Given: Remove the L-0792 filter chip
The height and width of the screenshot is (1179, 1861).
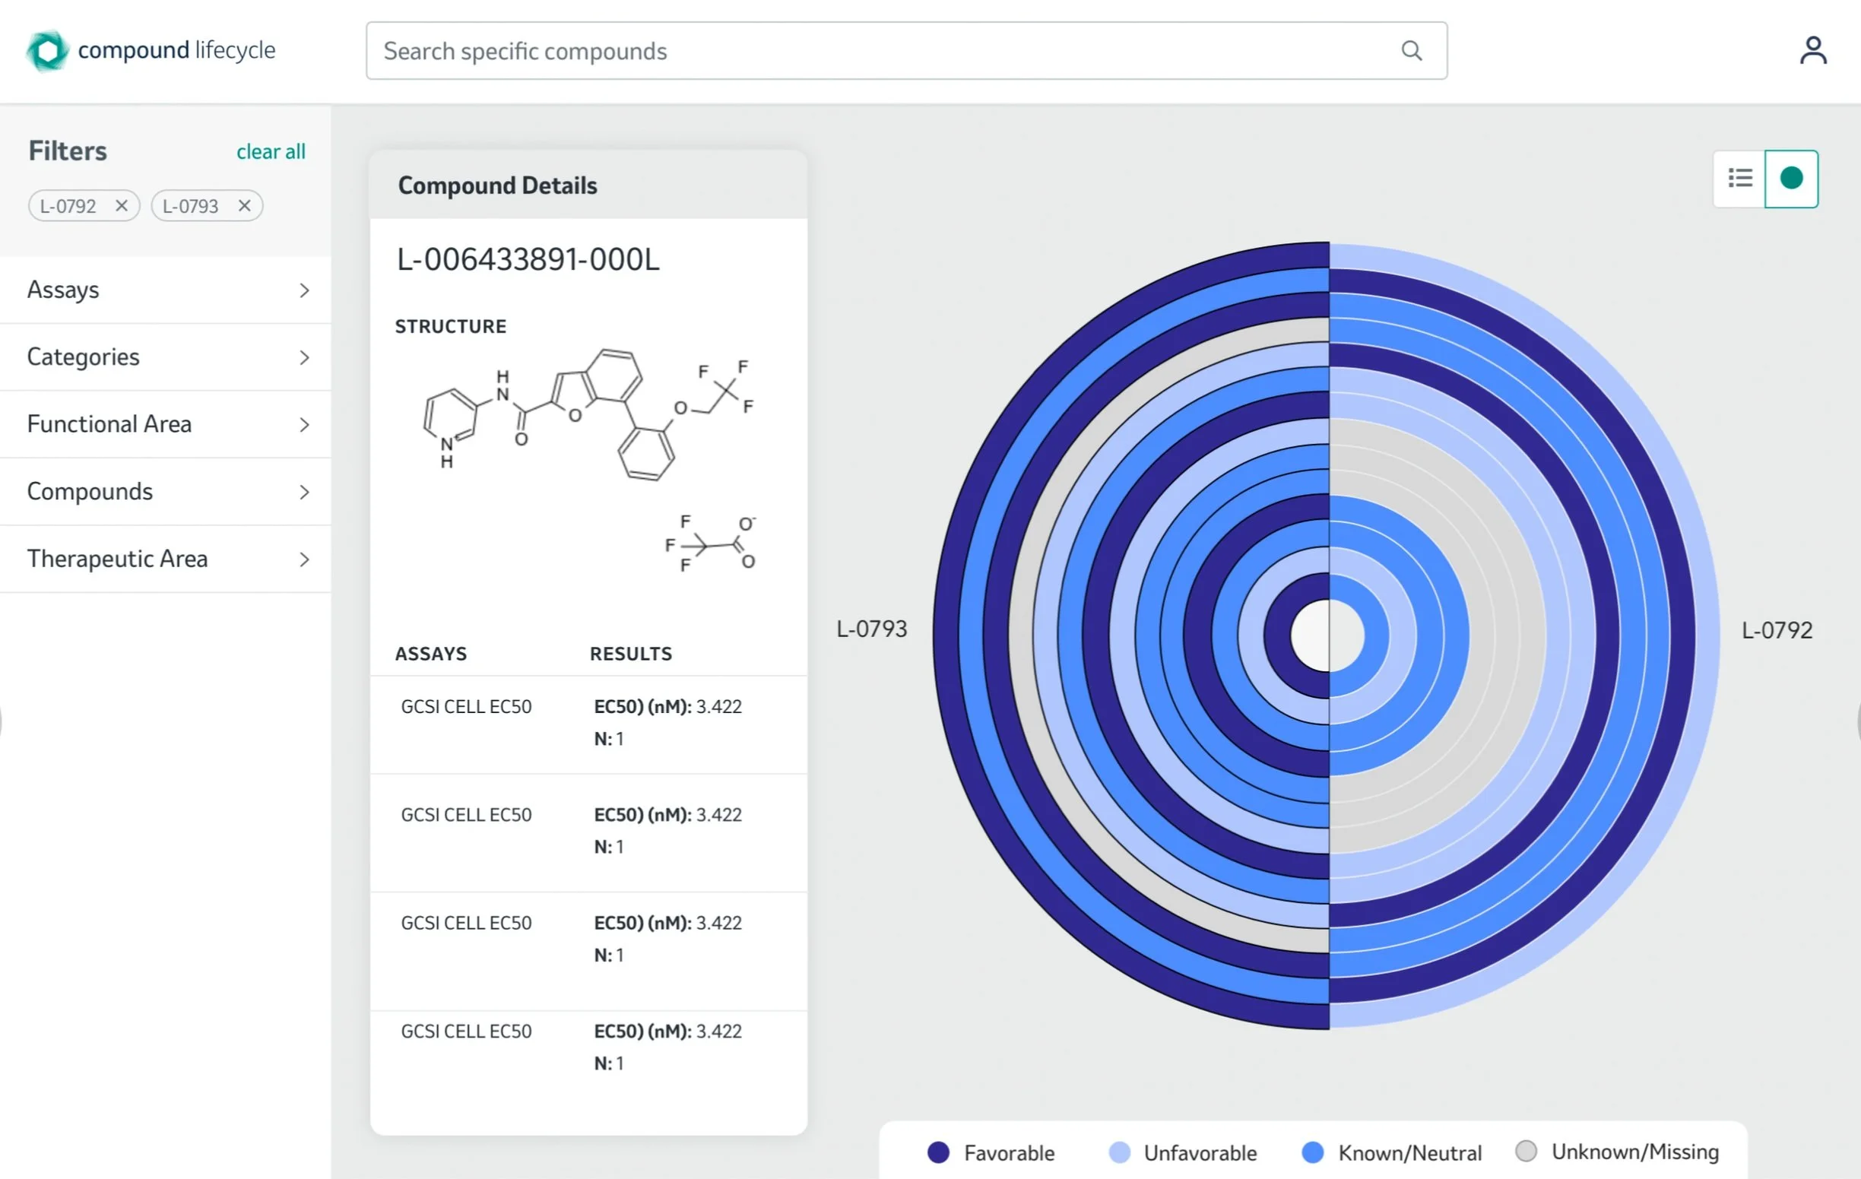Looking at the screenshot, I should [122, 205].
